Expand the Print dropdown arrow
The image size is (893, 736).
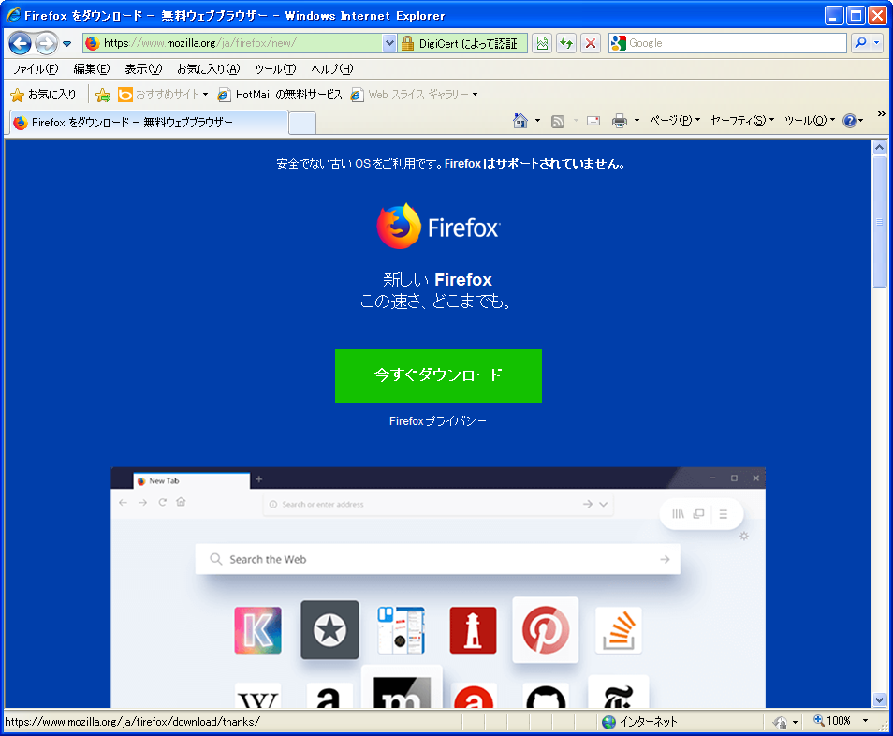[637, 121]
